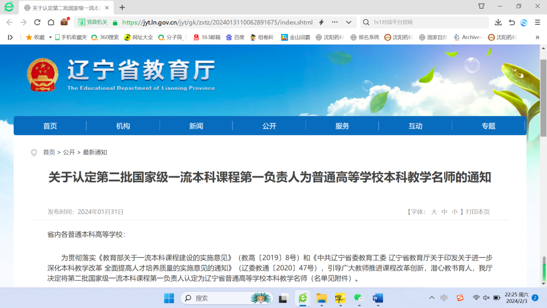Toggle the Chinese input mode indicator

click(444, 298)
